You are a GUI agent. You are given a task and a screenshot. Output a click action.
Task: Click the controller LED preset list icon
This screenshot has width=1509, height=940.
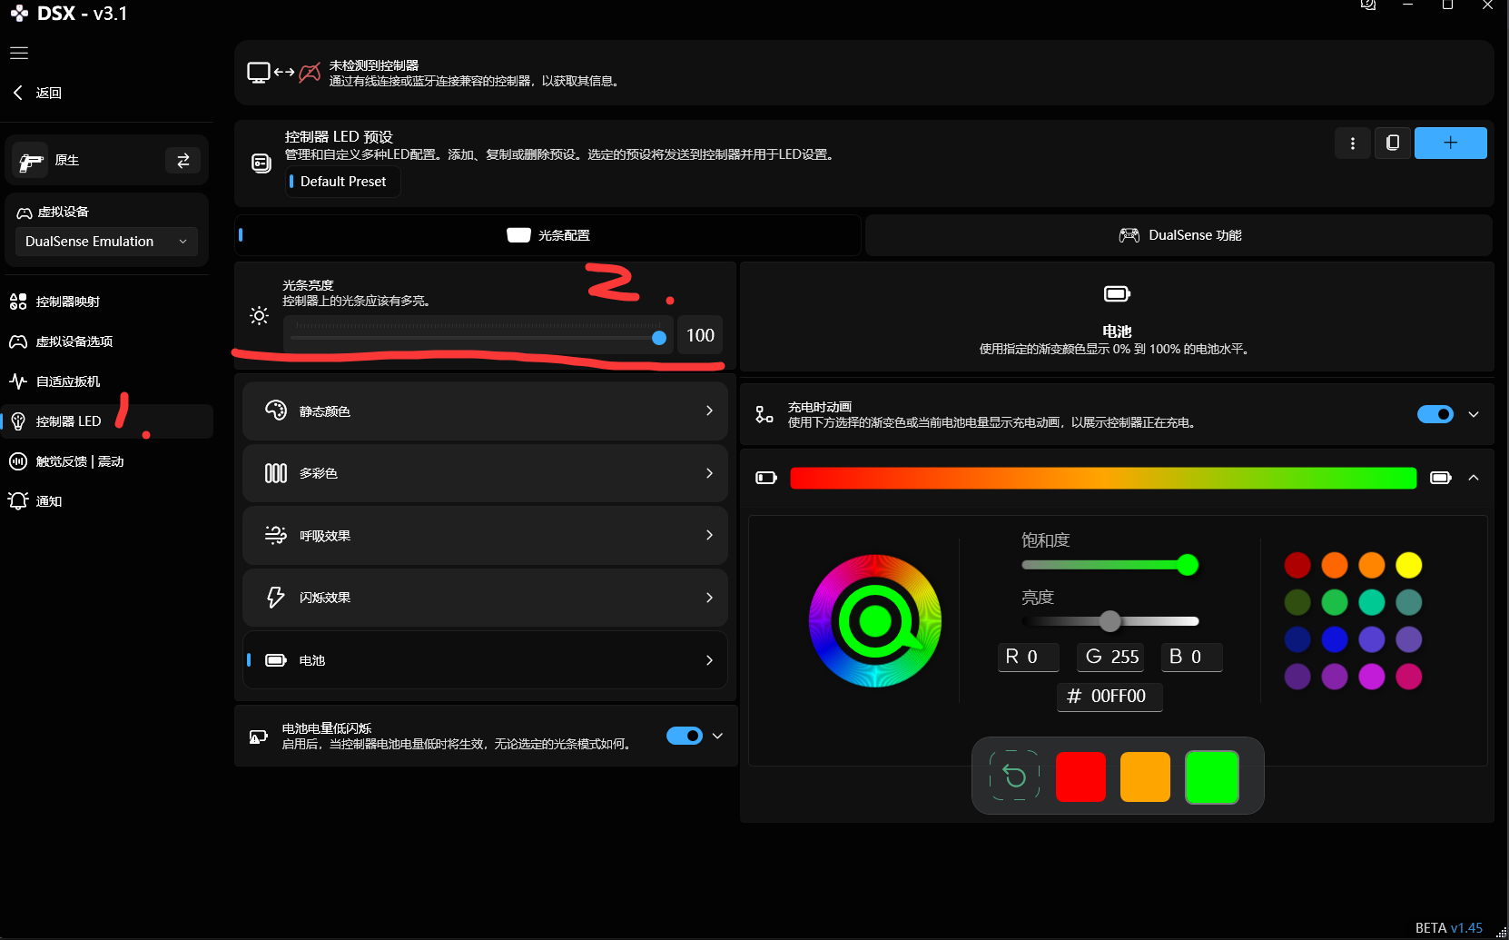[261, 163]
